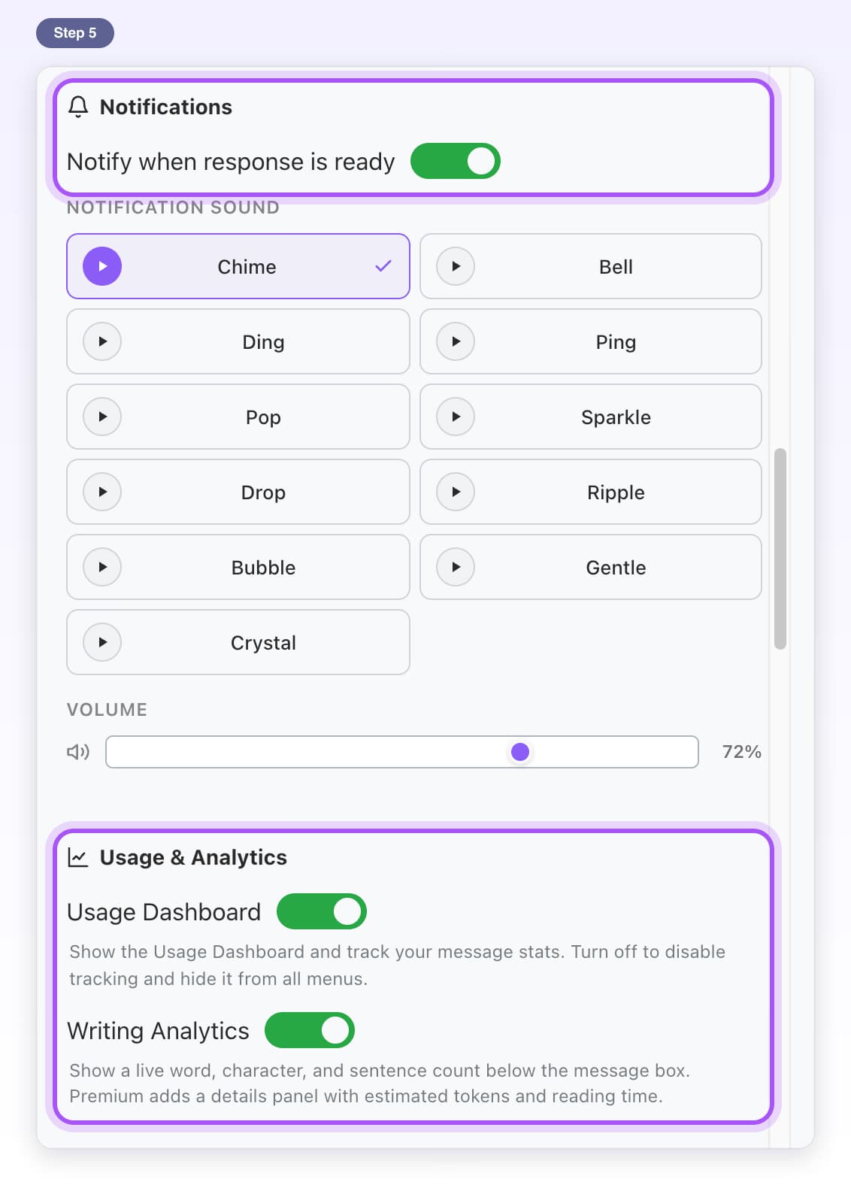
Task: Click the Usage Dashboard description text
Action: [397, 965]
